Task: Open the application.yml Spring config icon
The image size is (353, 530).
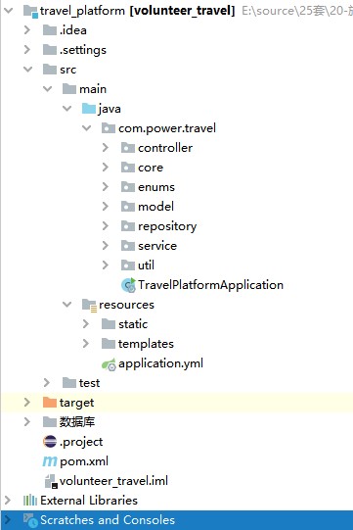Action: tap(109, 364)
